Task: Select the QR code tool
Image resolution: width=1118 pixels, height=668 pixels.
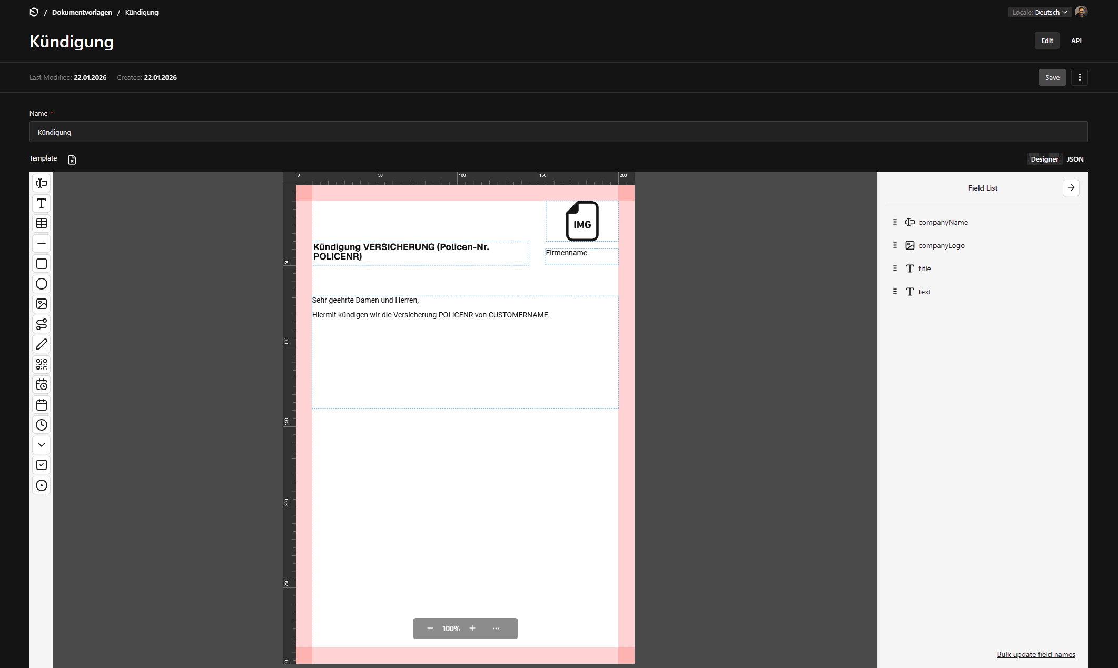Action: [x=42, y=364]
